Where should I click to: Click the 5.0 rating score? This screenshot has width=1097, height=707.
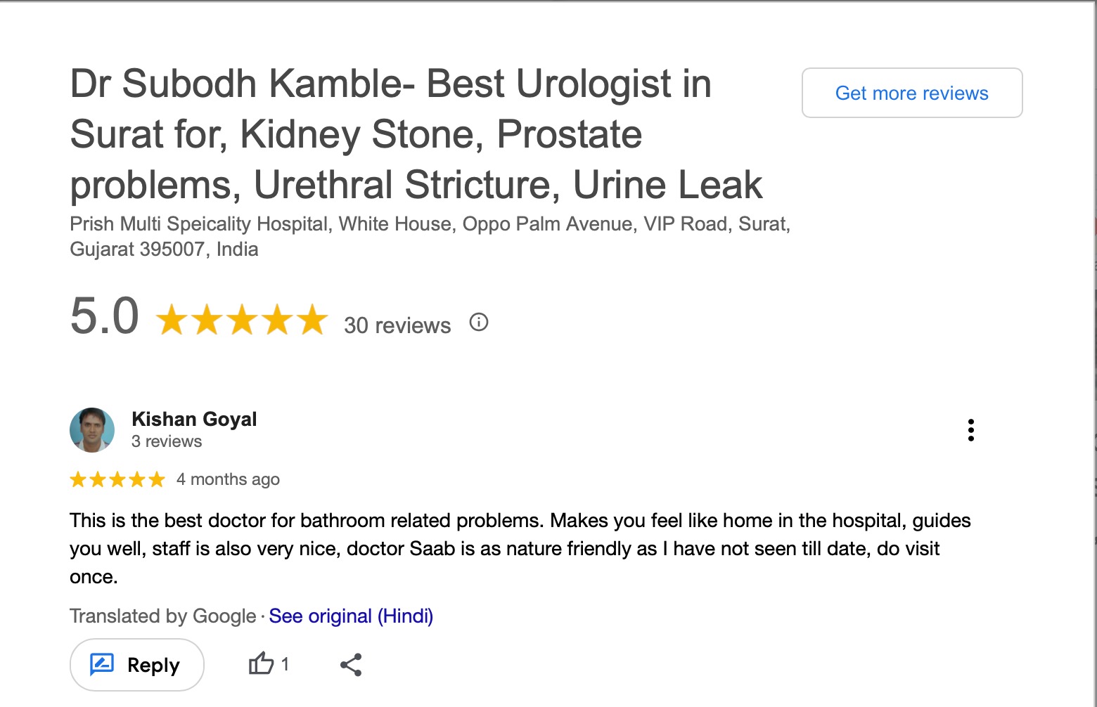coord(105,316)
